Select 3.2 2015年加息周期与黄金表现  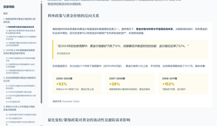tap(19, 92)
